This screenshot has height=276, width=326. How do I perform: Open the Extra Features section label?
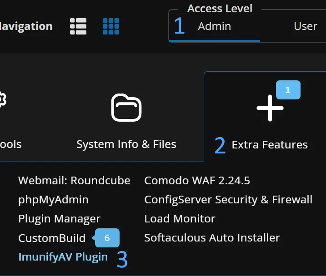click(270, 145)
